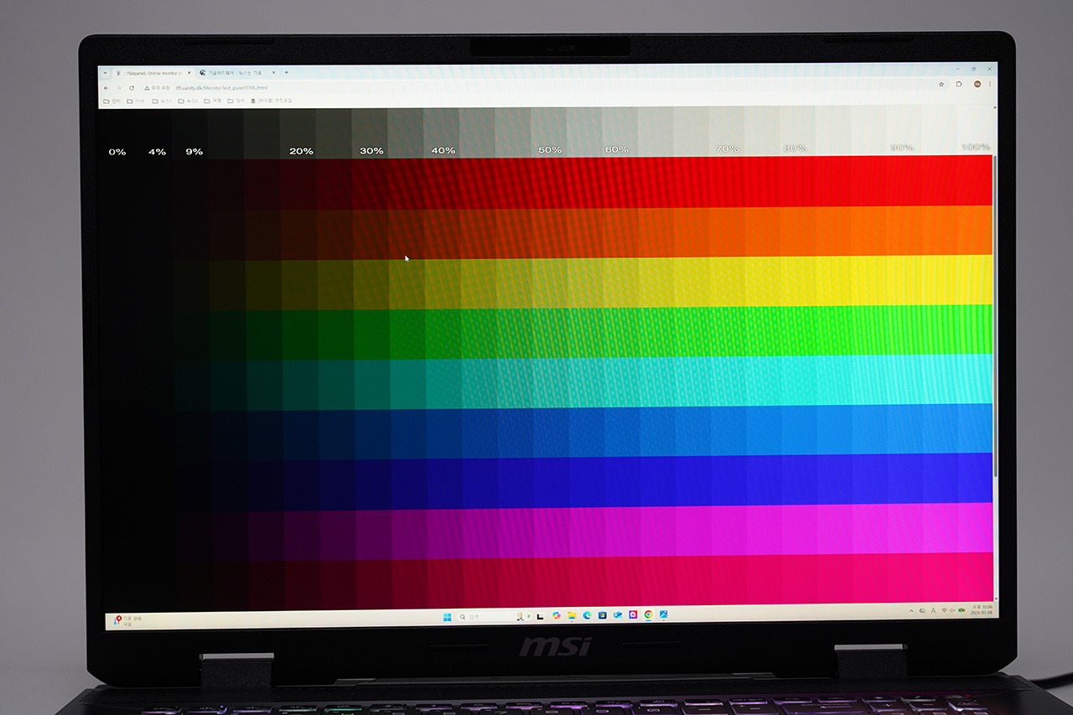Image resolution: width=1073 pixels, height=715 pixels.
Task: Open a new tab with plus button
Action: (x=286, y=73)
